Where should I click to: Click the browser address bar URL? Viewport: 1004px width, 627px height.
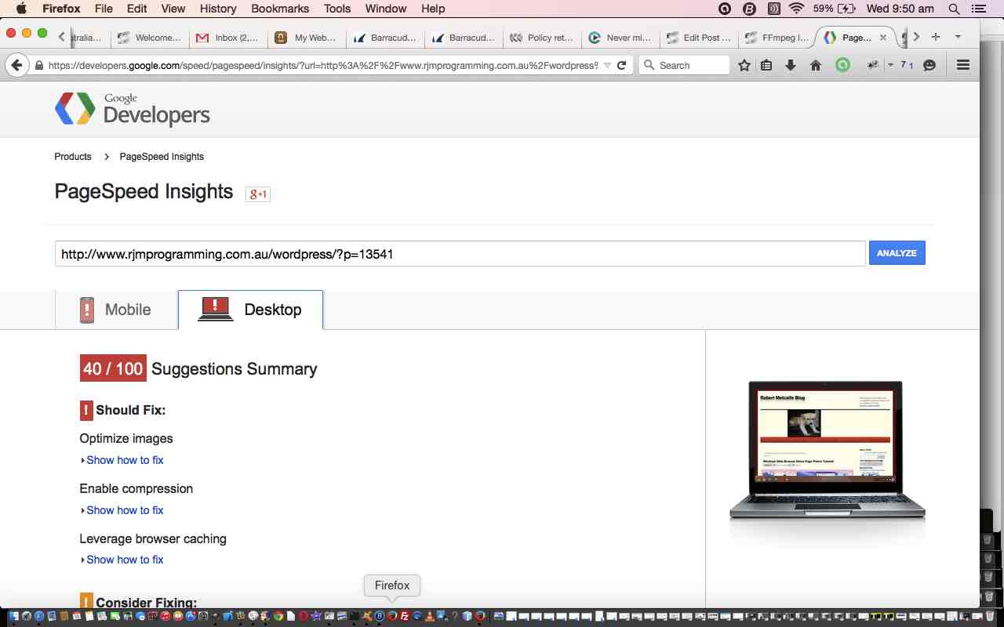coord(322,66)
